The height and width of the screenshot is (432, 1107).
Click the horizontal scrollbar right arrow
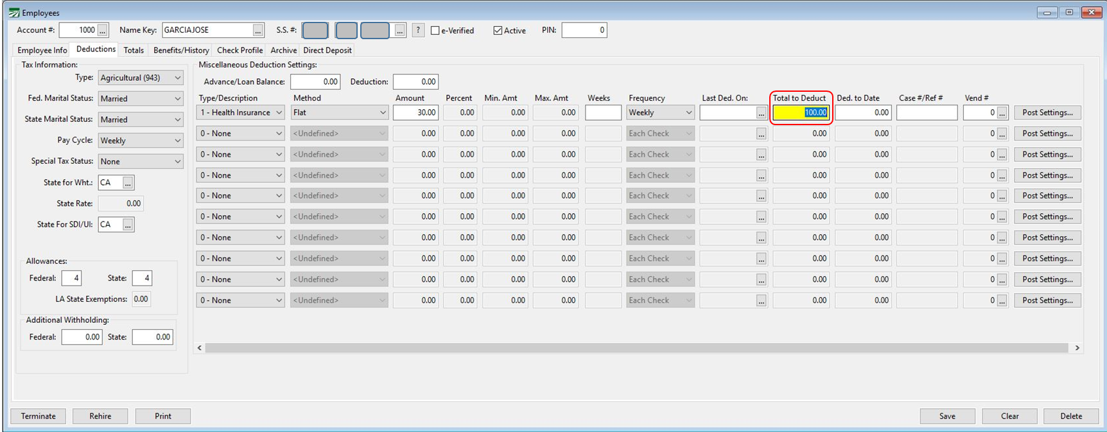pyautogui.click(x=1077, y=348)
